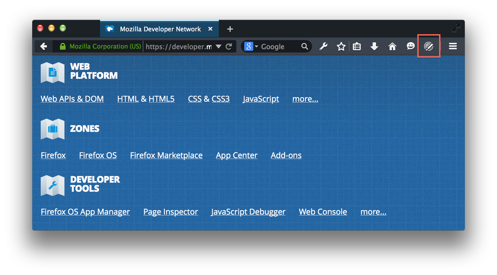Click the Zones briefcase map icon
This screenshot has height=275, width=497.
(x=53, y=129)
